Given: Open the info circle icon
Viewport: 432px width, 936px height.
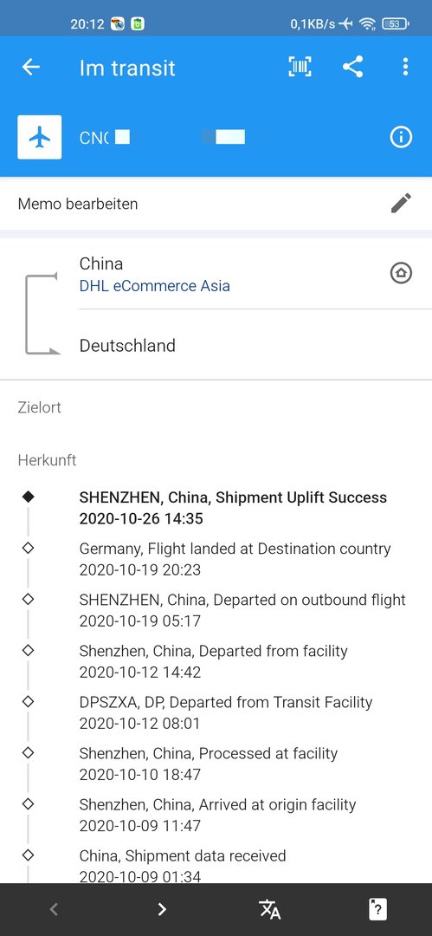Looking at the screenshot, I should coord(401,137).
